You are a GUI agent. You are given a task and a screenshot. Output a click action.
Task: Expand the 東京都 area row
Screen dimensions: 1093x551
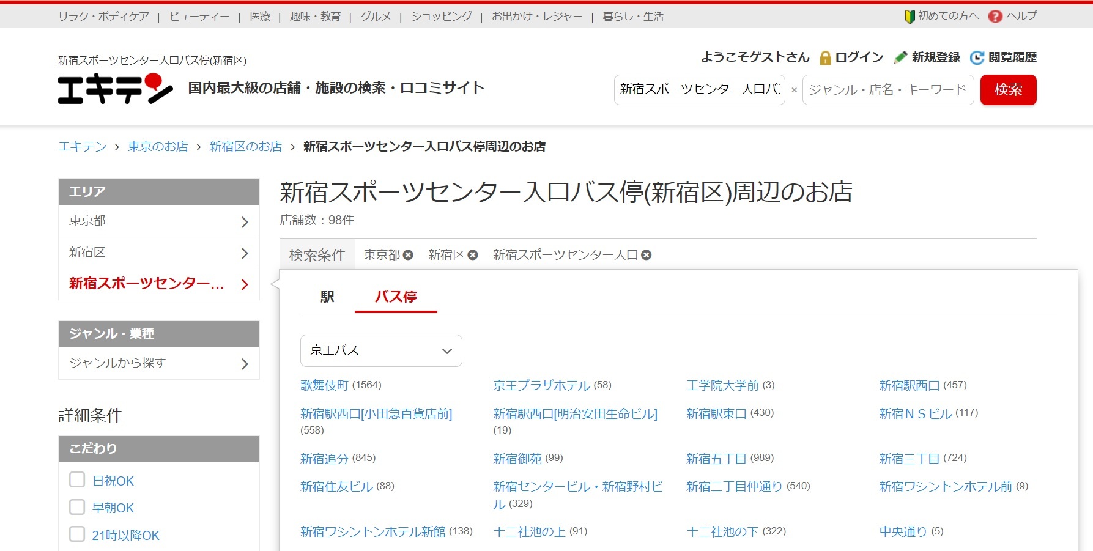click(x=159, y=221)
